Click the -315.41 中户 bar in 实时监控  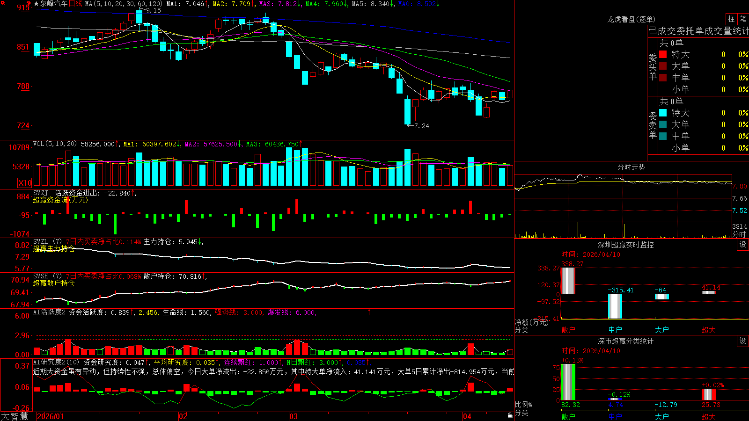pos(615,306)
